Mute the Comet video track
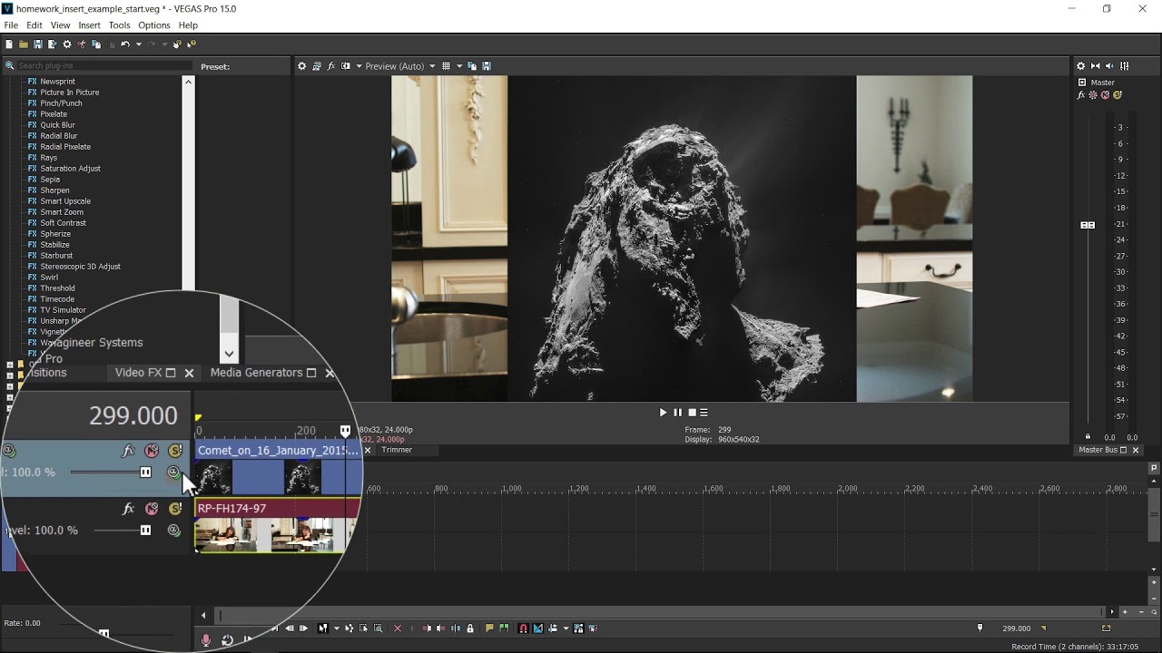 tap(152, 451)
